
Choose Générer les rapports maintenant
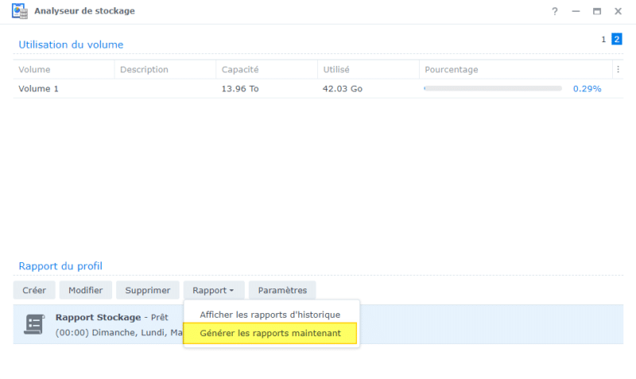270,334
